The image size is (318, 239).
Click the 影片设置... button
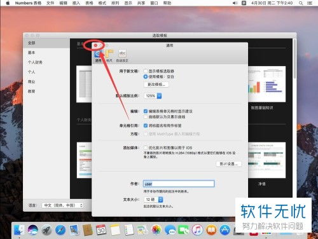(229, 164)
